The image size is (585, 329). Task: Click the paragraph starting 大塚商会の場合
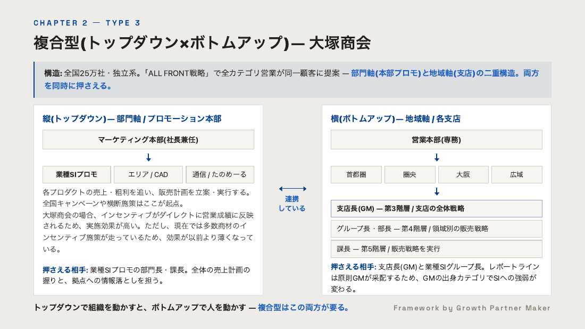click(x=148, y=232)
